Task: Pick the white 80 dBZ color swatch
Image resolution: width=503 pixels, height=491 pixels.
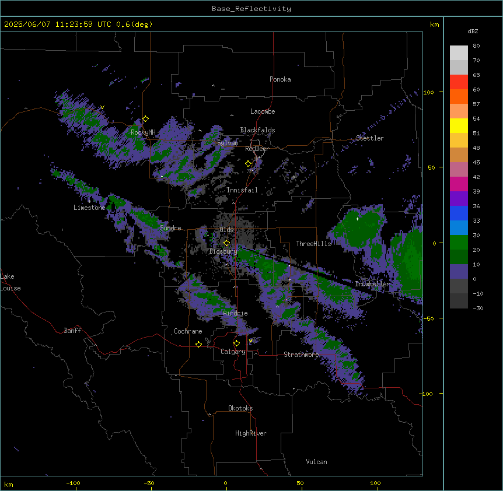Action: (459, 53)
